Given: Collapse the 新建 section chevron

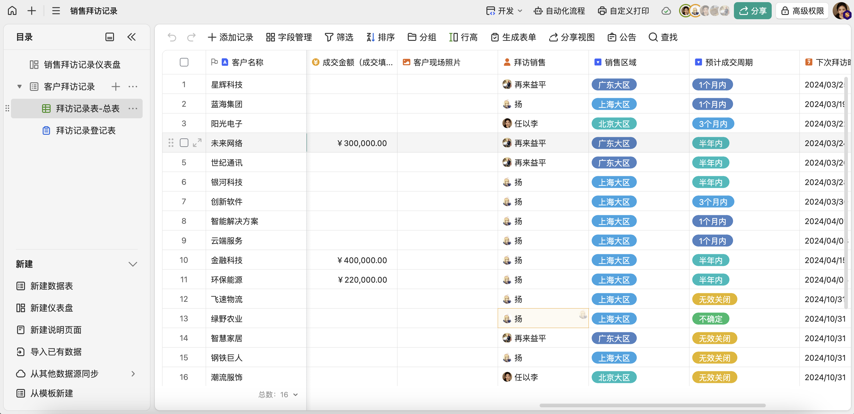Looking at the screenshot, I should (133, 264).
